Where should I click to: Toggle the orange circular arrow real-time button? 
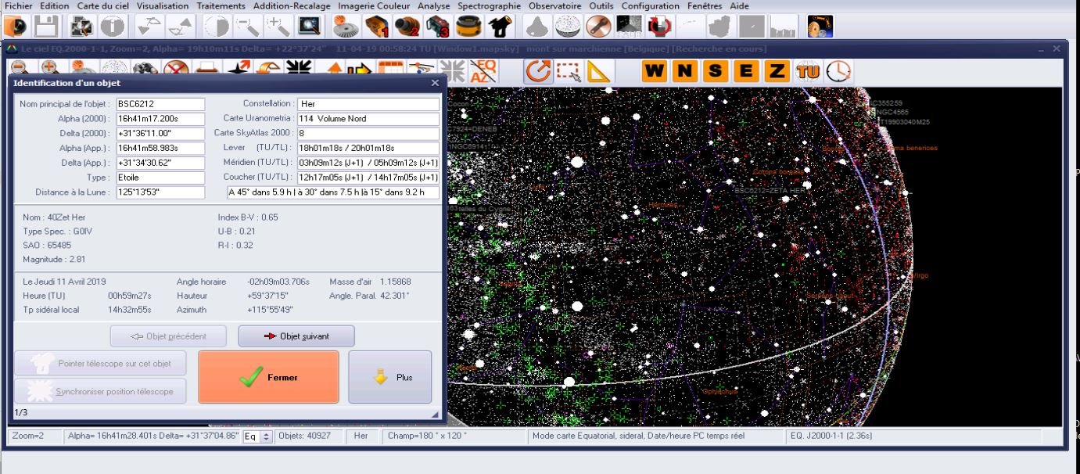538,71
